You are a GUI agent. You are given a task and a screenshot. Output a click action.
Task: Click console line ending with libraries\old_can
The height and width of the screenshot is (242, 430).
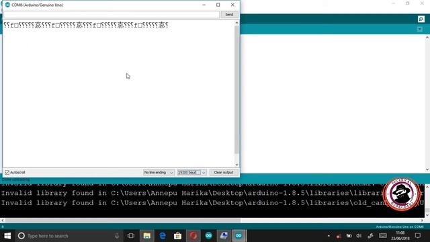click(x=212, y=203)
